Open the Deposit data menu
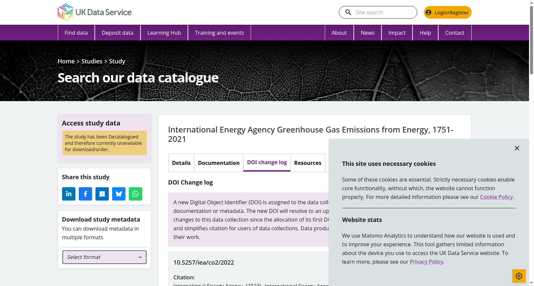 [117, 33]
